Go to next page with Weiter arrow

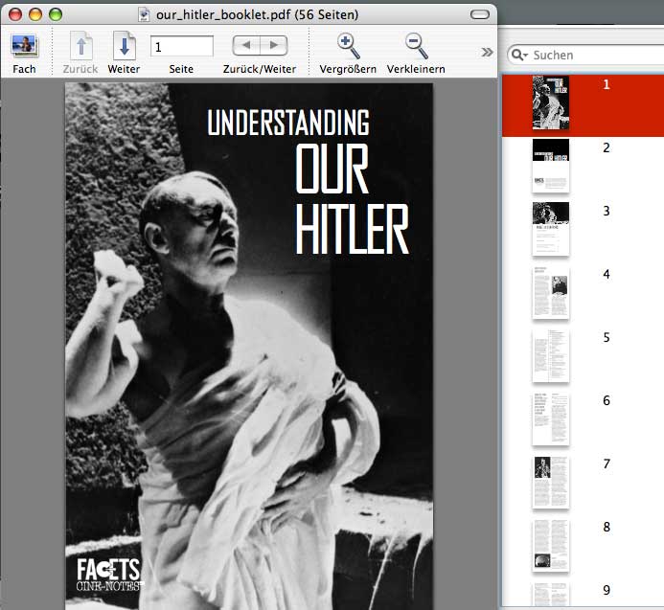pos(124,46)
